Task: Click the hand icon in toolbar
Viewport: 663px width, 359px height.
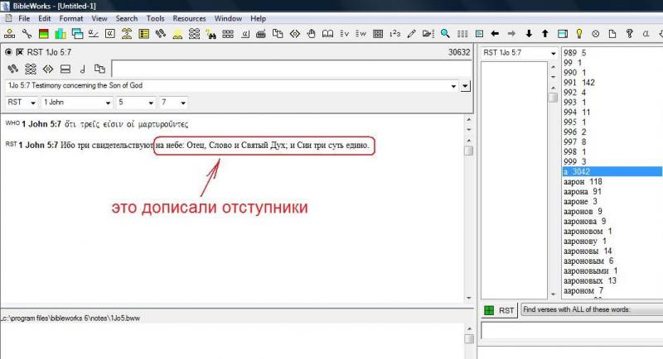Action: (x=311, y=34)
